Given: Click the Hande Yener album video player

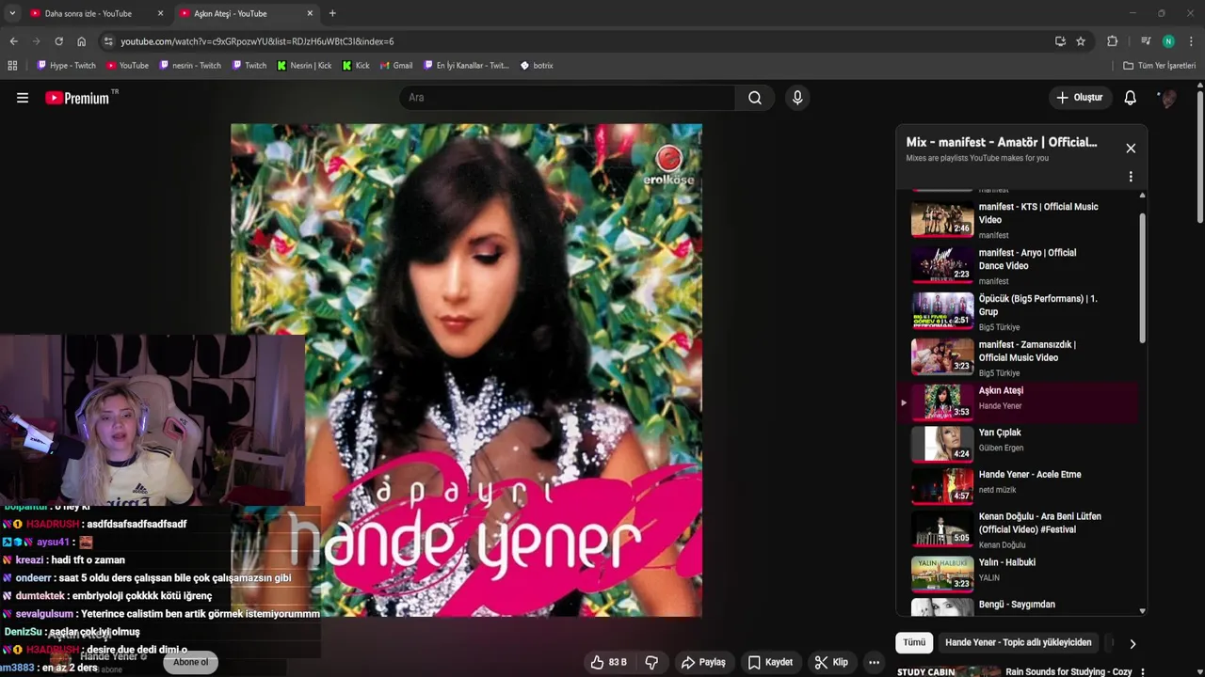Looking at the screenshot, I should coord(466,370).
